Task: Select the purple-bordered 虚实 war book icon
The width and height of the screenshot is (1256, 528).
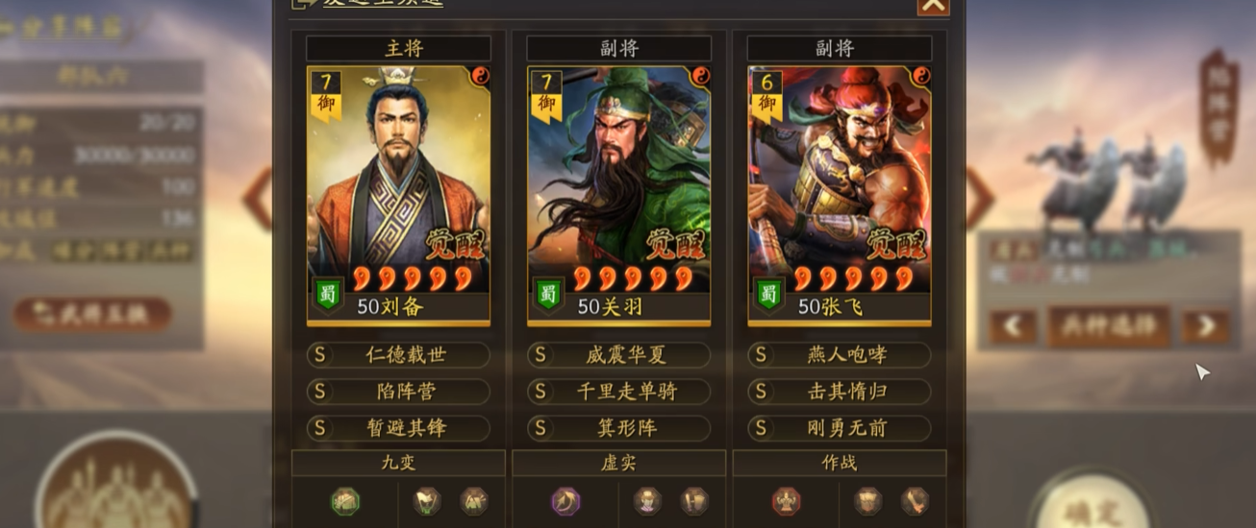Action: (x=565, y=500)
